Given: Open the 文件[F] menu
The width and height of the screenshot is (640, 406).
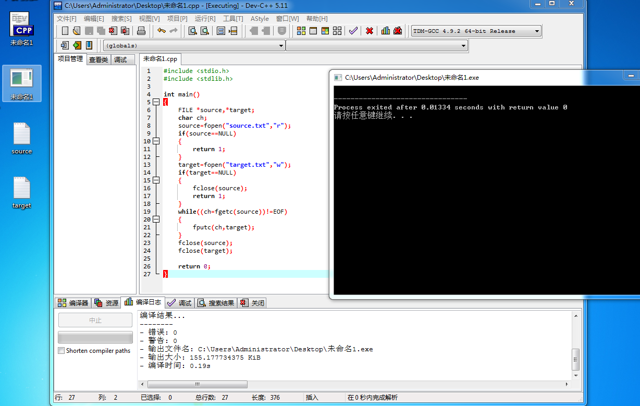Looking at the screenshot, I should 67,18.
